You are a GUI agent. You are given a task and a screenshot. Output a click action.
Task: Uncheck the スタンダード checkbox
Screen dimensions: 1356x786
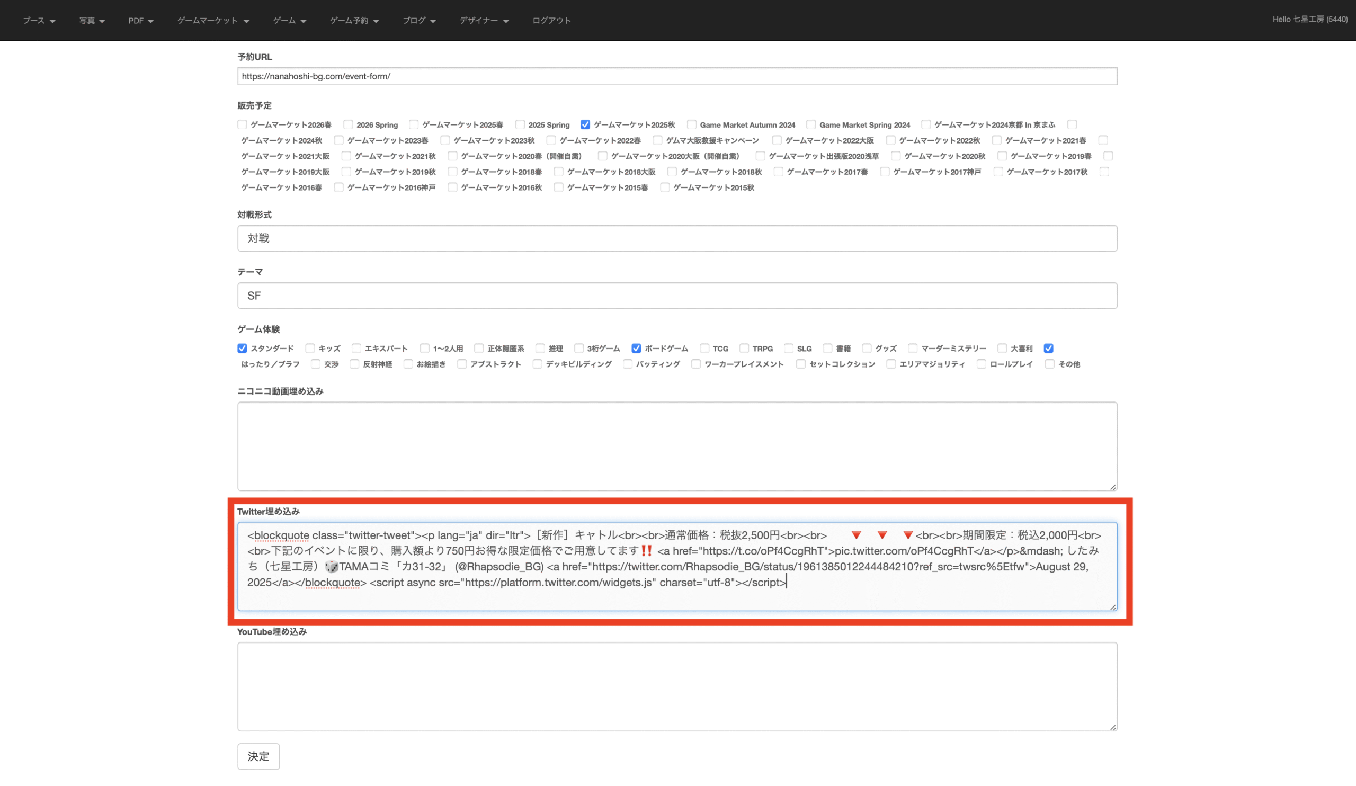click(242, 349)
